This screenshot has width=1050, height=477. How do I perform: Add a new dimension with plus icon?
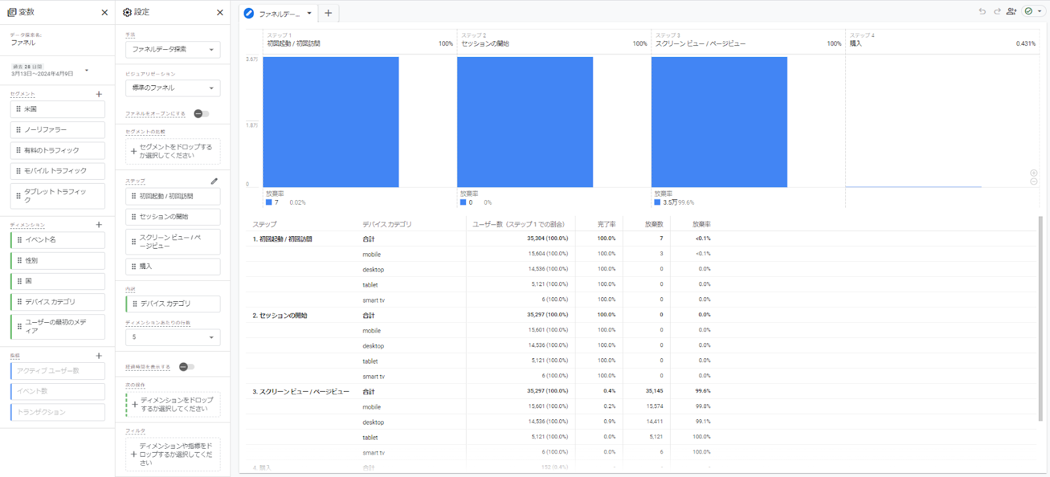99,224
